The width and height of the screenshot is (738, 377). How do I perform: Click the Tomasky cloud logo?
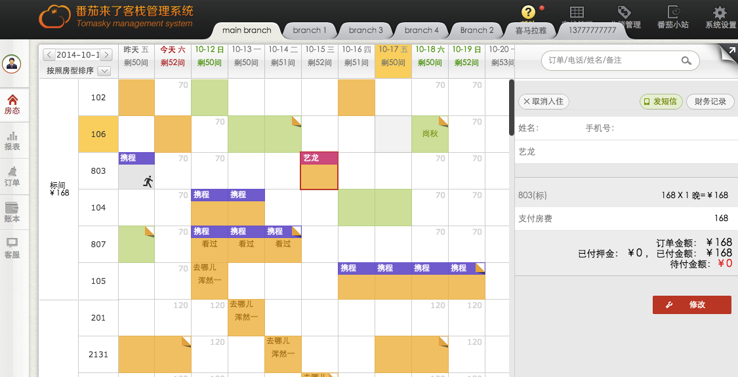coord(54,17)
